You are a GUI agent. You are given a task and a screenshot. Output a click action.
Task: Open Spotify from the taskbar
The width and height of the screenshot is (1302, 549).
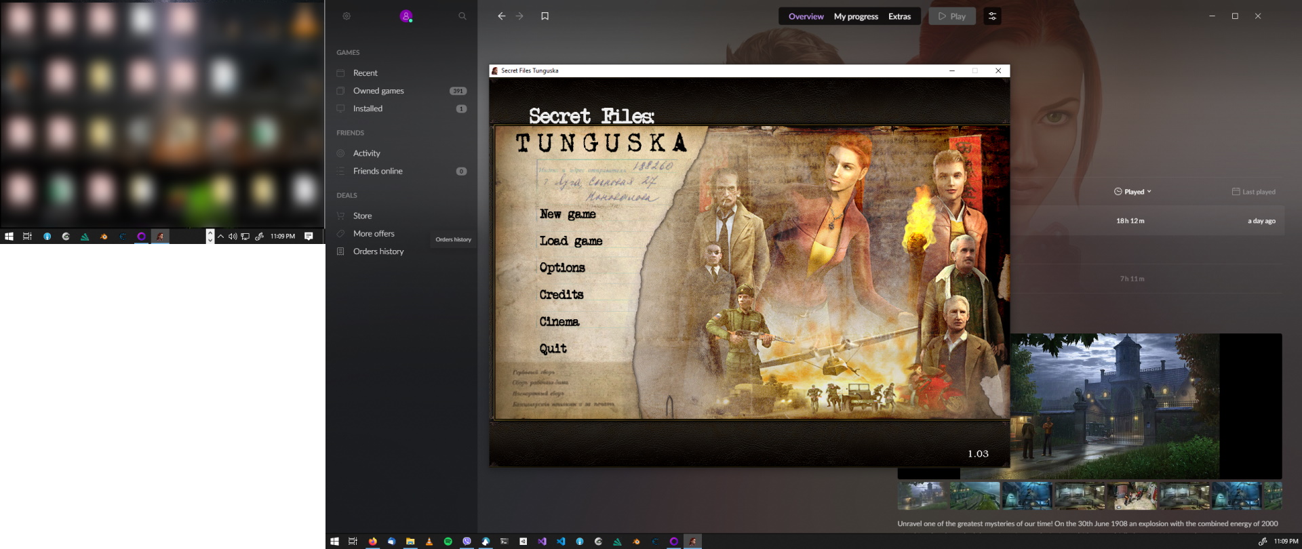click(x=448, y=542)
